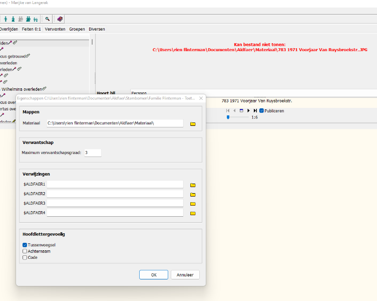This screenshot has width=377, height=301.
Task: Enable the Code checkbox
Action: tap(25, 257)
